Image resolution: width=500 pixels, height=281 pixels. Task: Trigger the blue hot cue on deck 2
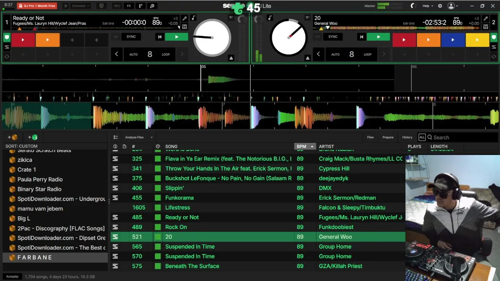pos(453,40)
